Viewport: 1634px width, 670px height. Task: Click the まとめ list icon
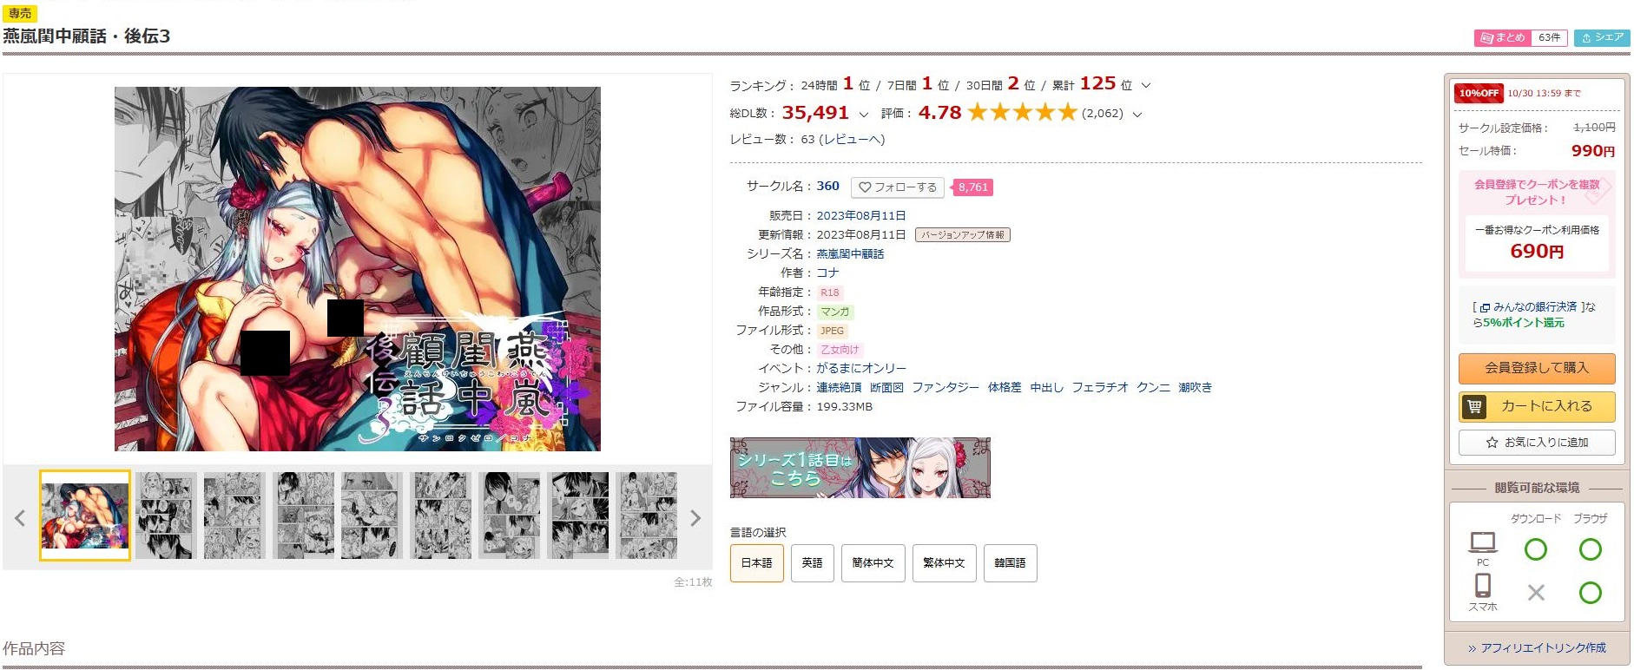[x=1486, y=37]
